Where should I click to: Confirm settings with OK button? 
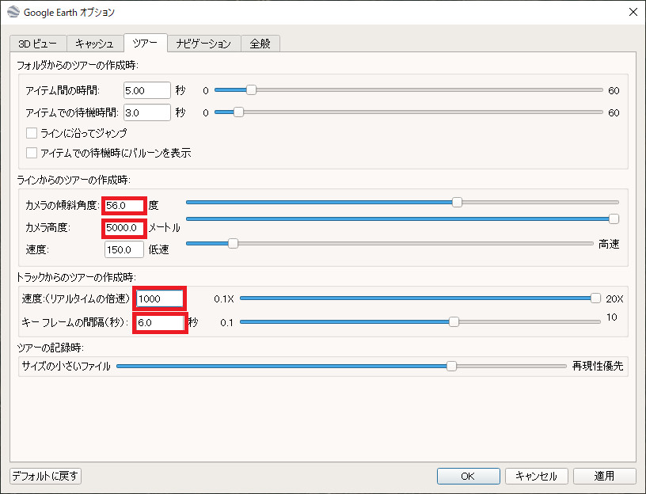[469, 477]
